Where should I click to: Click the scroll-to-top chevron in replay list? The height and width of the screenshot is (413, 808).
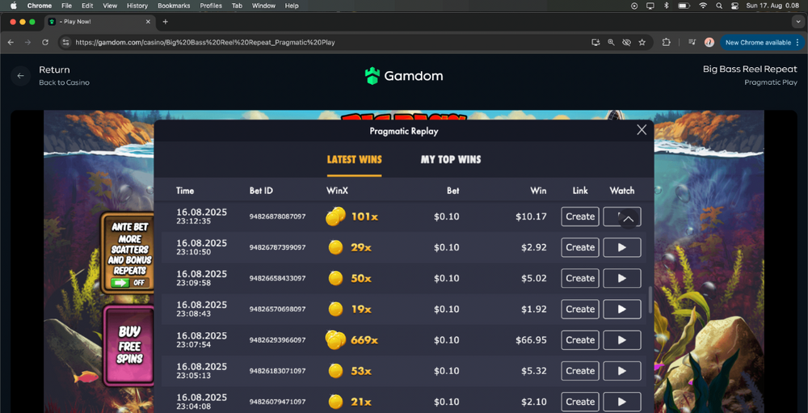(x=628, y=218)
